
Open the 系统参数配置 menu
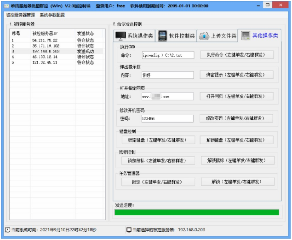pos(52,15)
